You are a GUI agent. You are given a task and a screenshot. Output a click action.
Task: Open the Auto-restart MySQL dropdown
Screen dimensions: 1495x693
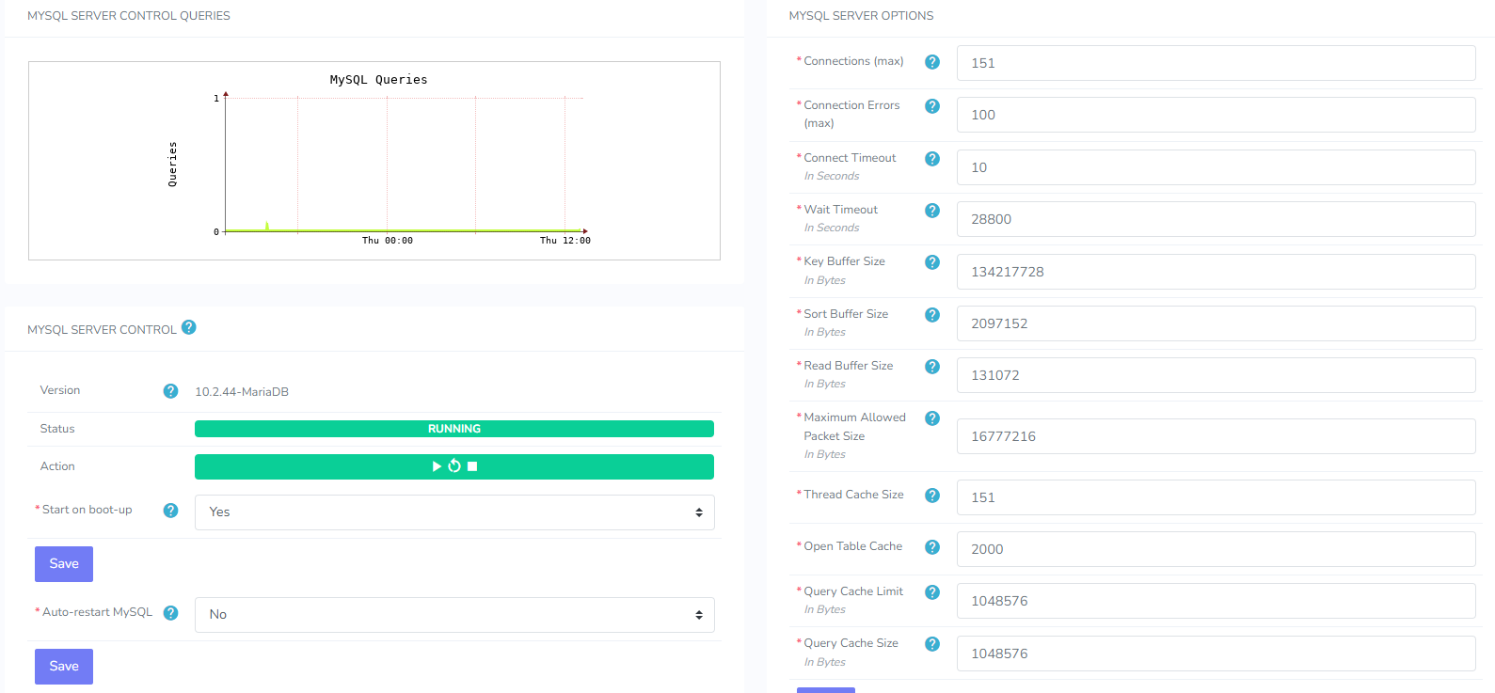pos(454,615)
